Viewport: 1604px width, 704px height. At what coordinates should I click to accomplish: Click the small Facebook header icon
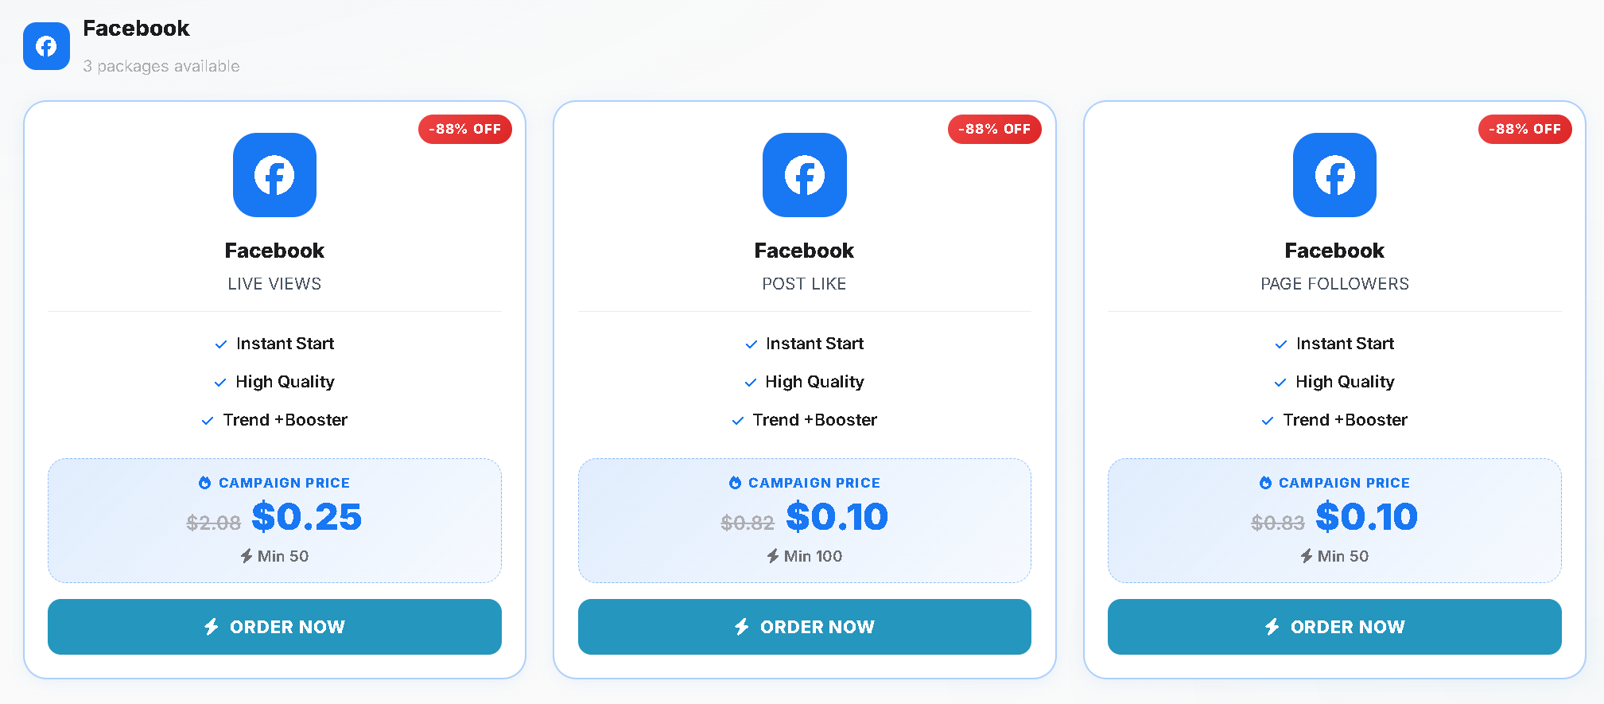[46, 46]
